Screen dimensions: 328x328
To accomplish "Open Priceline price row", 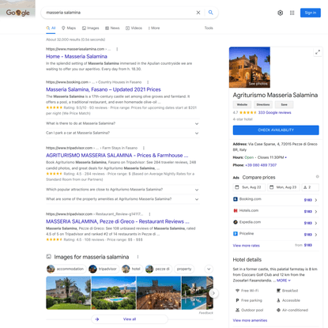I will point(276,234).
